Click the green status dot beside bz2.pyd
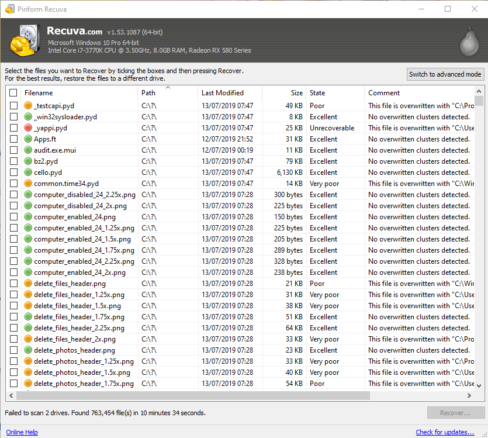 [x=28, y=161]
